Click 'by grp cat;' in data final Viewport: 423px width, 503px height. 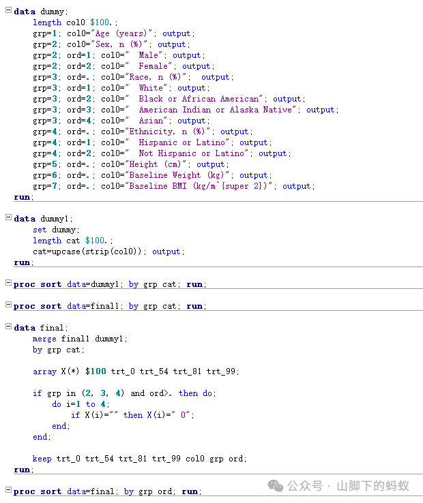click(x=58, y=350)
